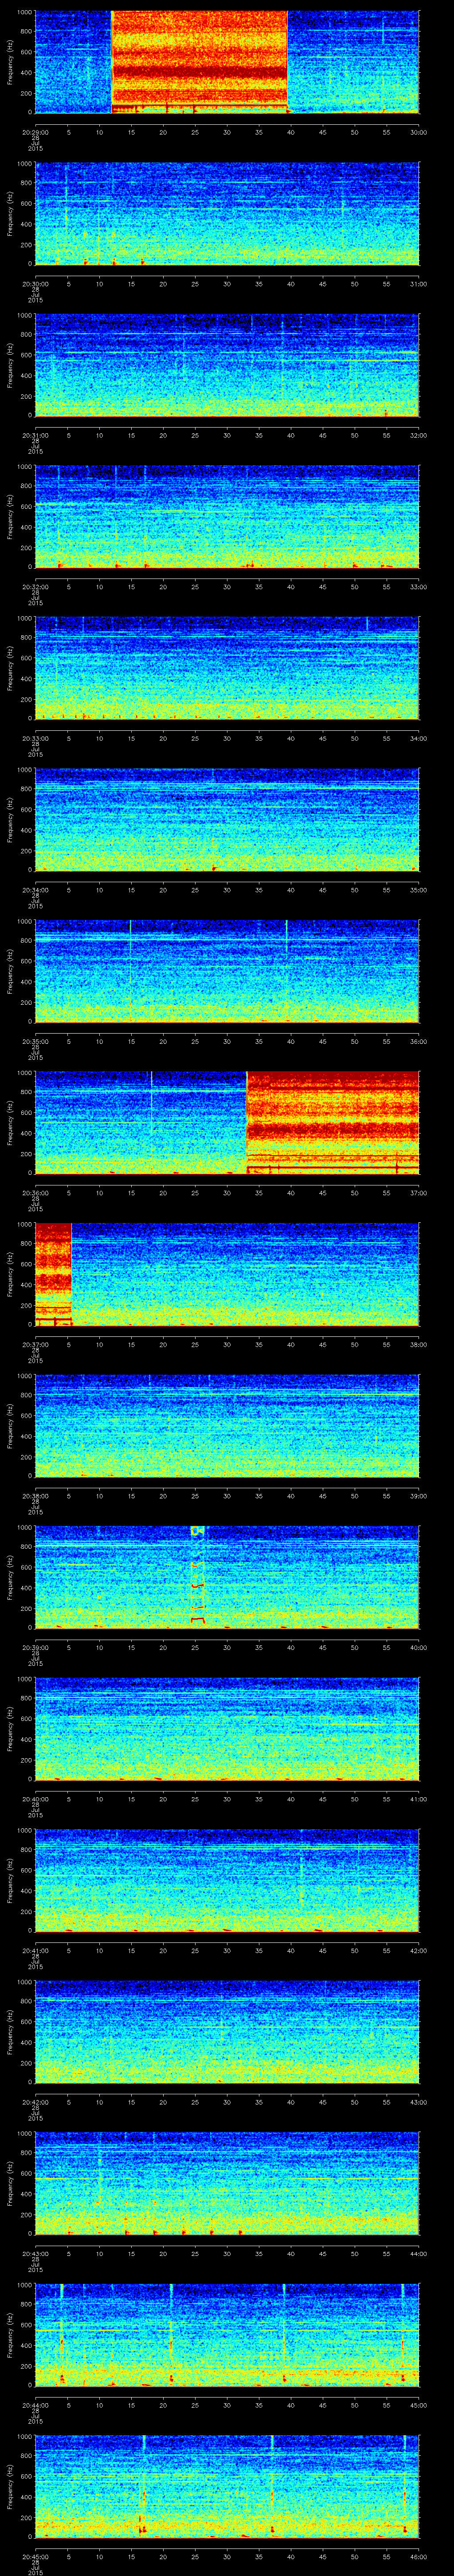Screen dimensions: 454x2576
Task: Click the 40 second tick in 20:29:00 panel
Action: point(291,132)
